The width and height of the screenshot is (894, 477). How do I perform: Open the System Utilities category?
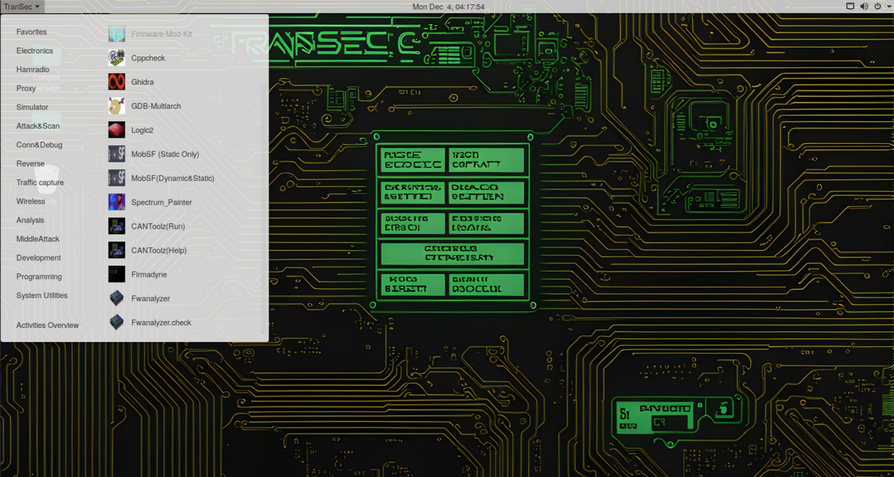point(42,296)
